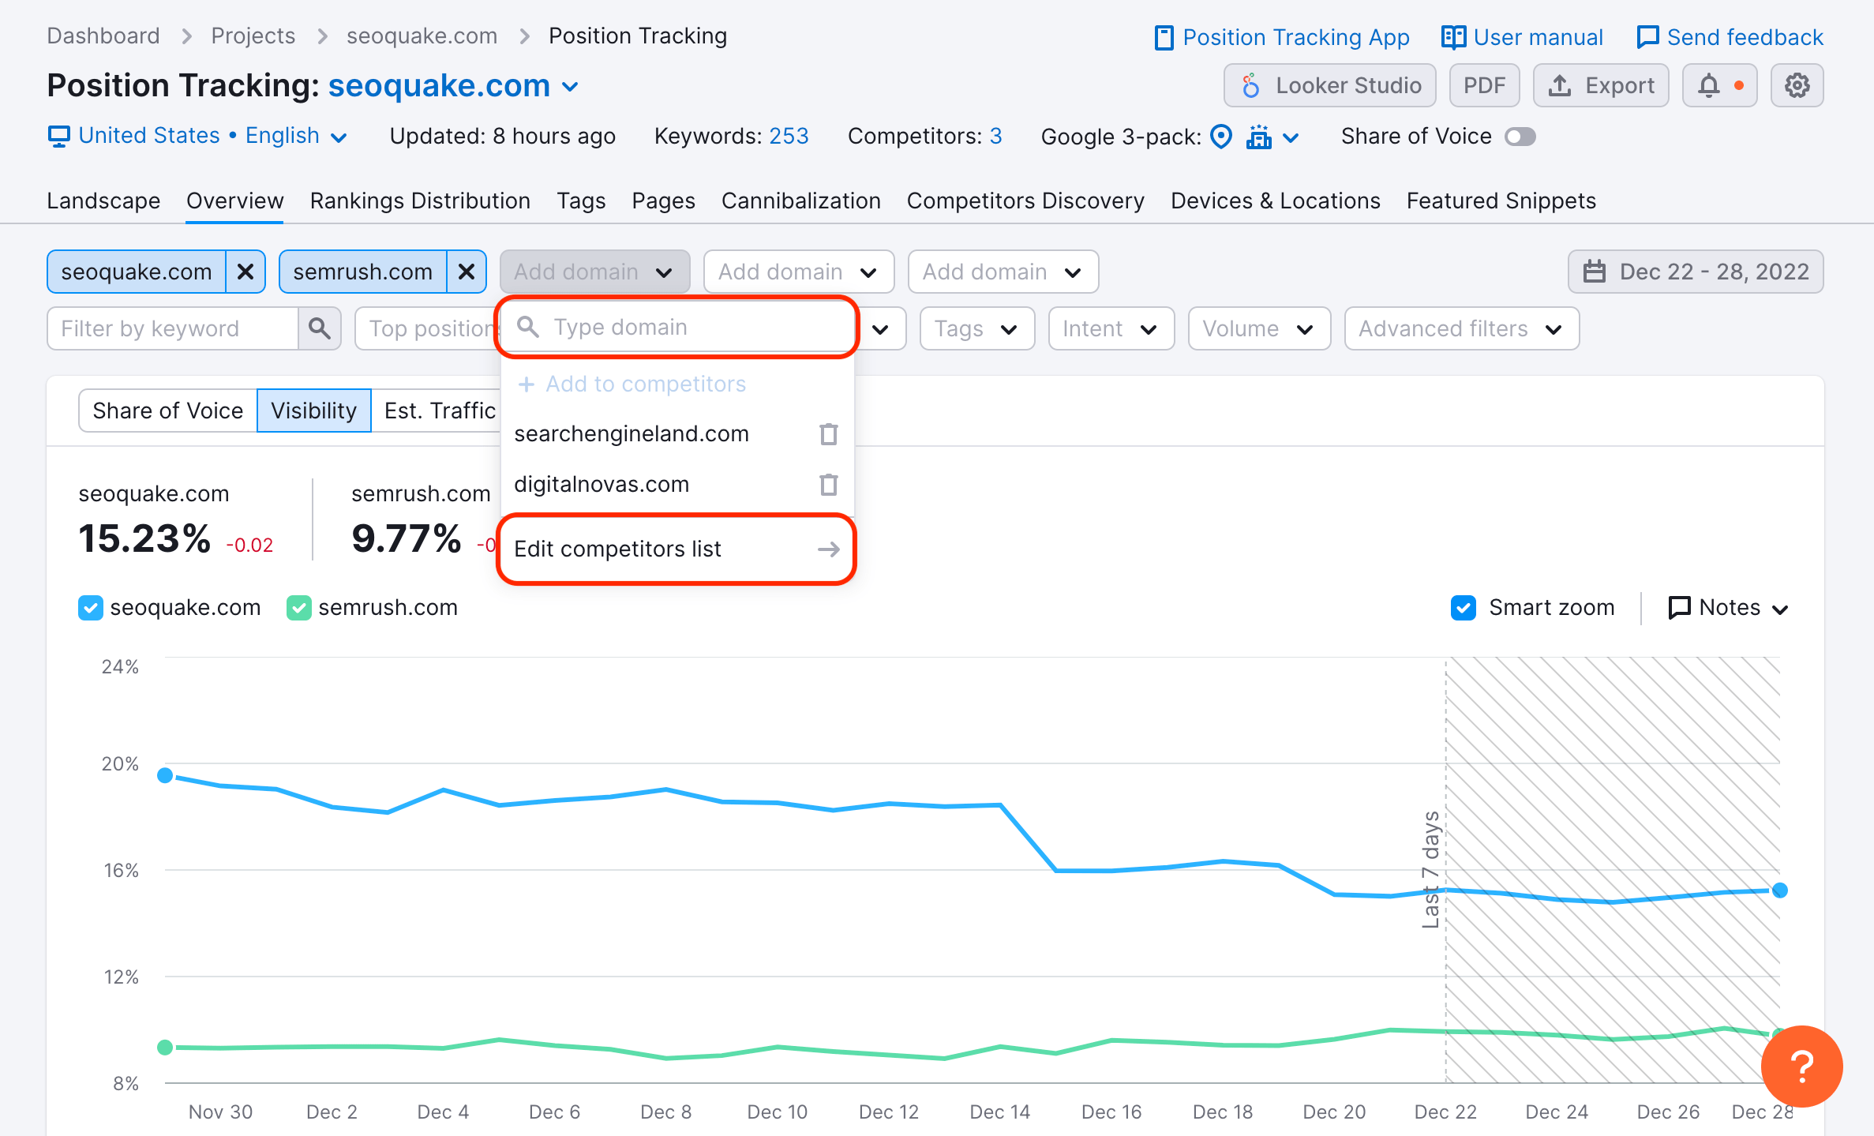Screen dimensions: 1874x1136
Task: Click keyword filter search magnifier icon
Action: pyautogui.click(x=320, y=328)
